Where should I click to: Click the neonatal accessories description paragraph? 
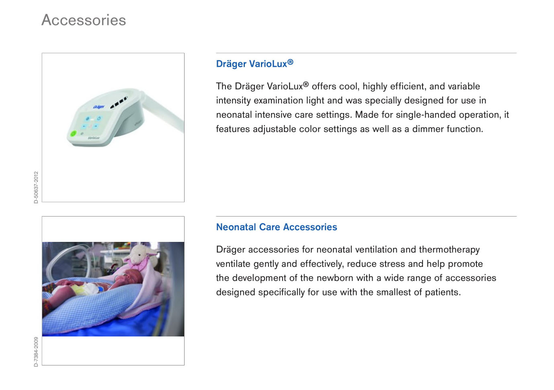(x=356, y=271)
